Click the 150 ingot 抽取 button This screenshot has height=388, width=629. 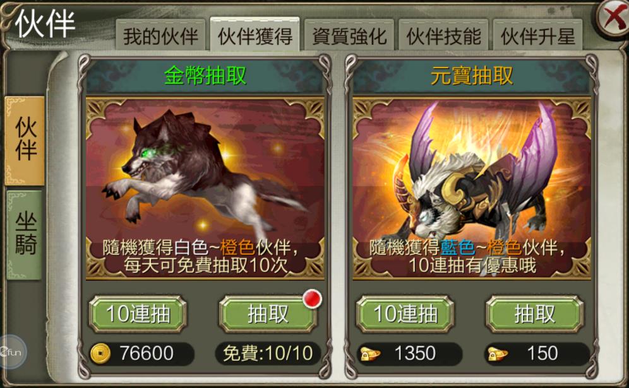pos(535,314)
